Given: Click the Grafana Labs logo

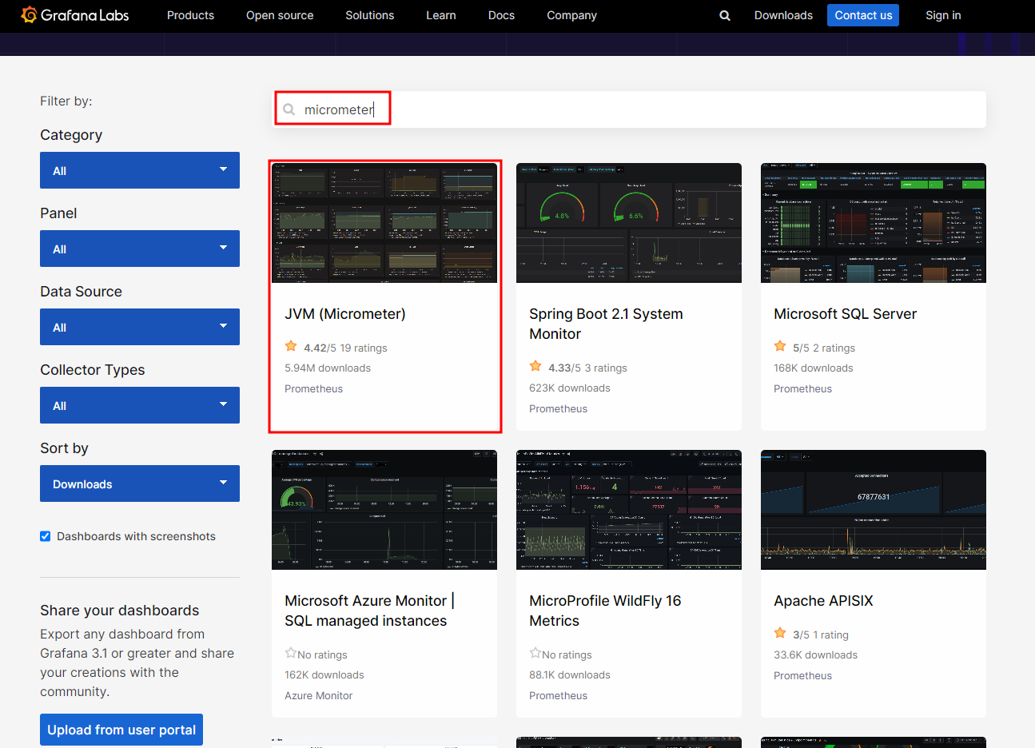Looking at the screenshot, I should point(75,15).
